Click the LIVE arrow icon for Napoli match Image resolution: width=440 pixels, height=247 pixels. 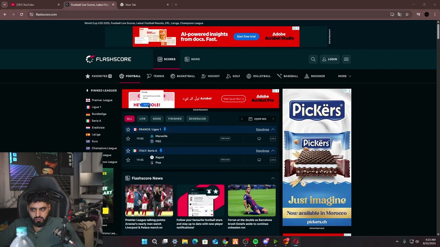(273, 160)
